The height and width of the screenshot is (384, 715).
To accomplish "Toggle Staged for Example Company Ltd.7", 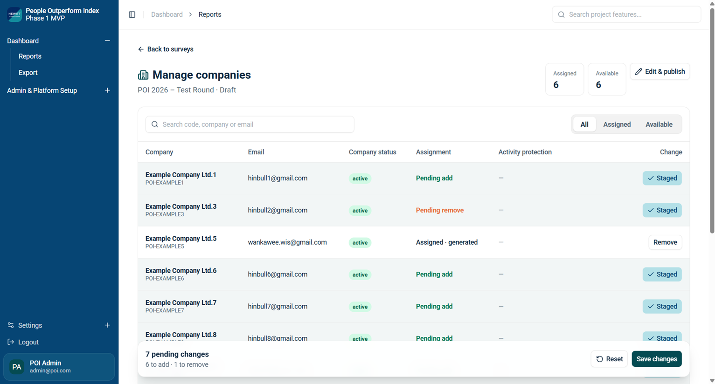I will [x=662, y=306].
